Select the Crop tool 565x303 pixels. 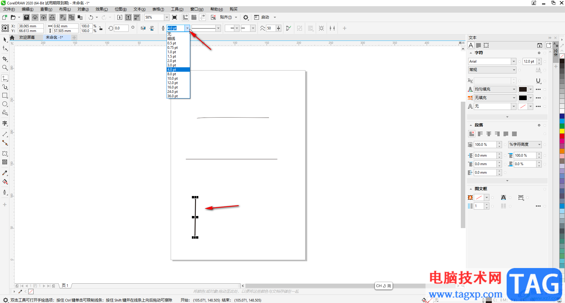[x=5, y=59]
